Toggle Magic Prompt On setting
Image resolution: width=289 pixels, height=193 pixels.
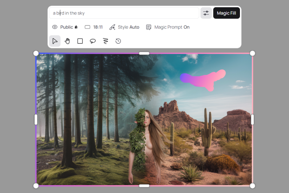168,27
